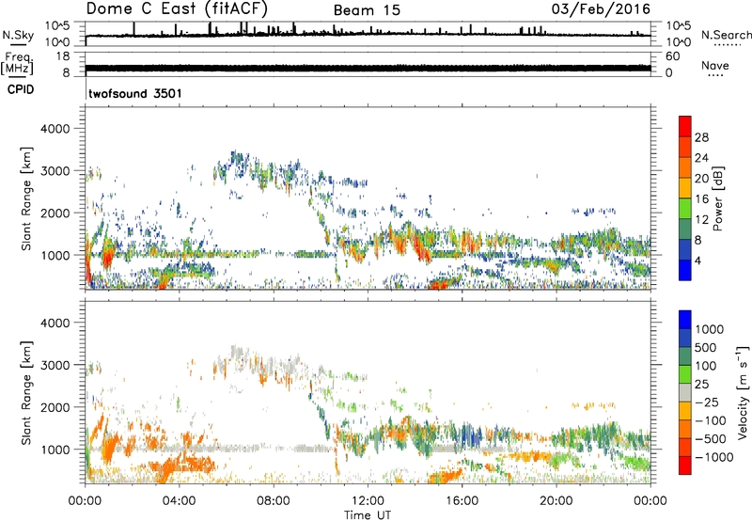
Task: Click the 'Power [dB]' colorbar label
Action: [x=717, y=198]
